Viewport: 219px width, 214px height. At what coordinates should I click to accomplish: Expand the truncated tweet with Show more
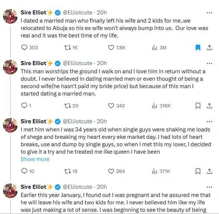tap(35, 159)
